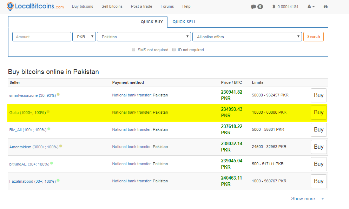The image size is (349, 209).
Task: Click National bank transfer link for Fazalmabood
Action: (132, 181)
